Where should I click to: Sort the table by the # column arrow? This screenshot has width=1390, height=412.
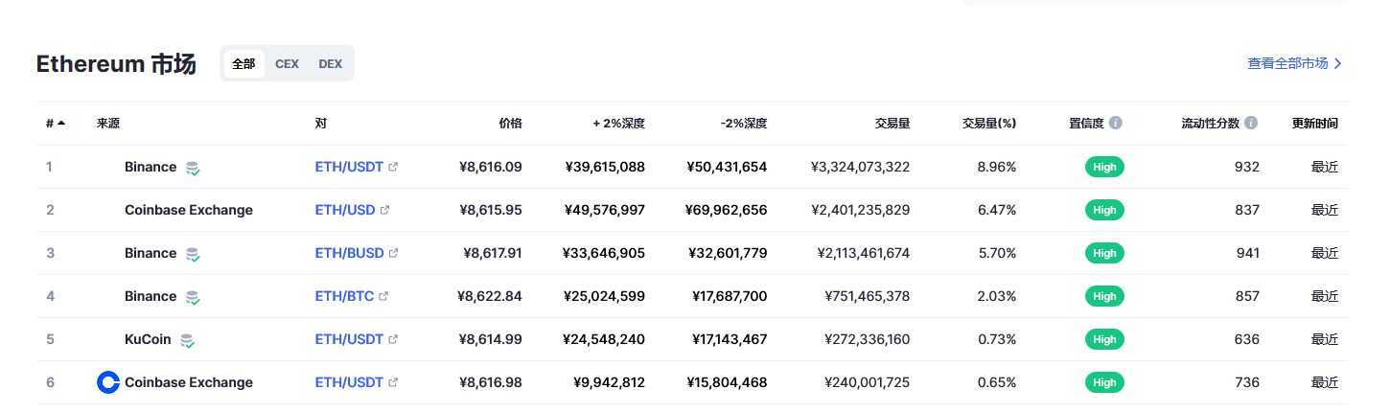61,124
